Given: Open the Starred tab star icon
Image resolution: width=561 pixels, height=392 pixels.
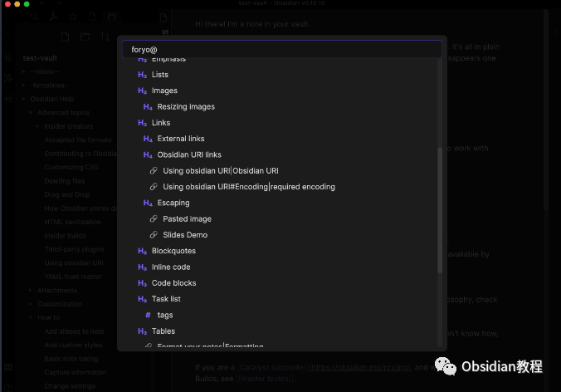Looking at the screenshot, I should pos(73,17).
